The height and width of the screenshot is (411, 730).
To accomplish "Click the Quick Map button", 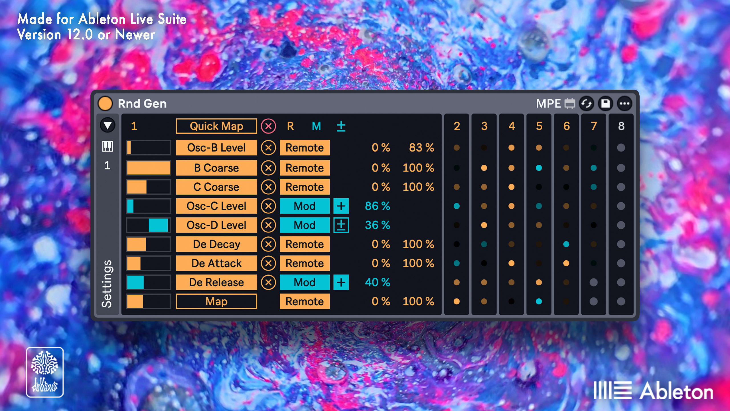I will pyautogui.click(x=216, y=126).
